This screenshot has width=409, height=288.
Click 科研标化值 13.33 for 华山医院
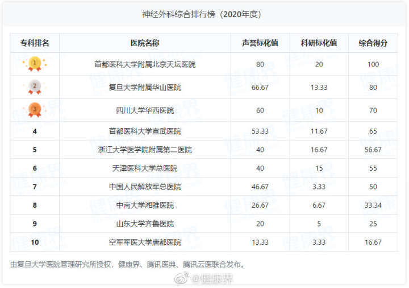[x=319, y=87]
